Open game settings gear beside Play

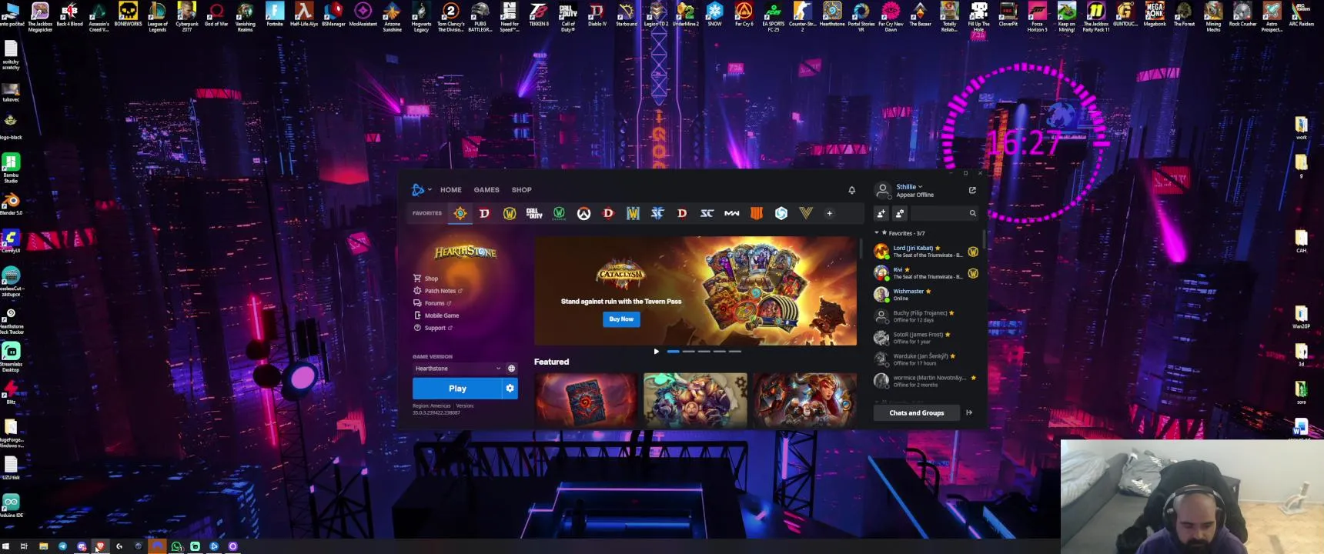(x=510, y=389)
